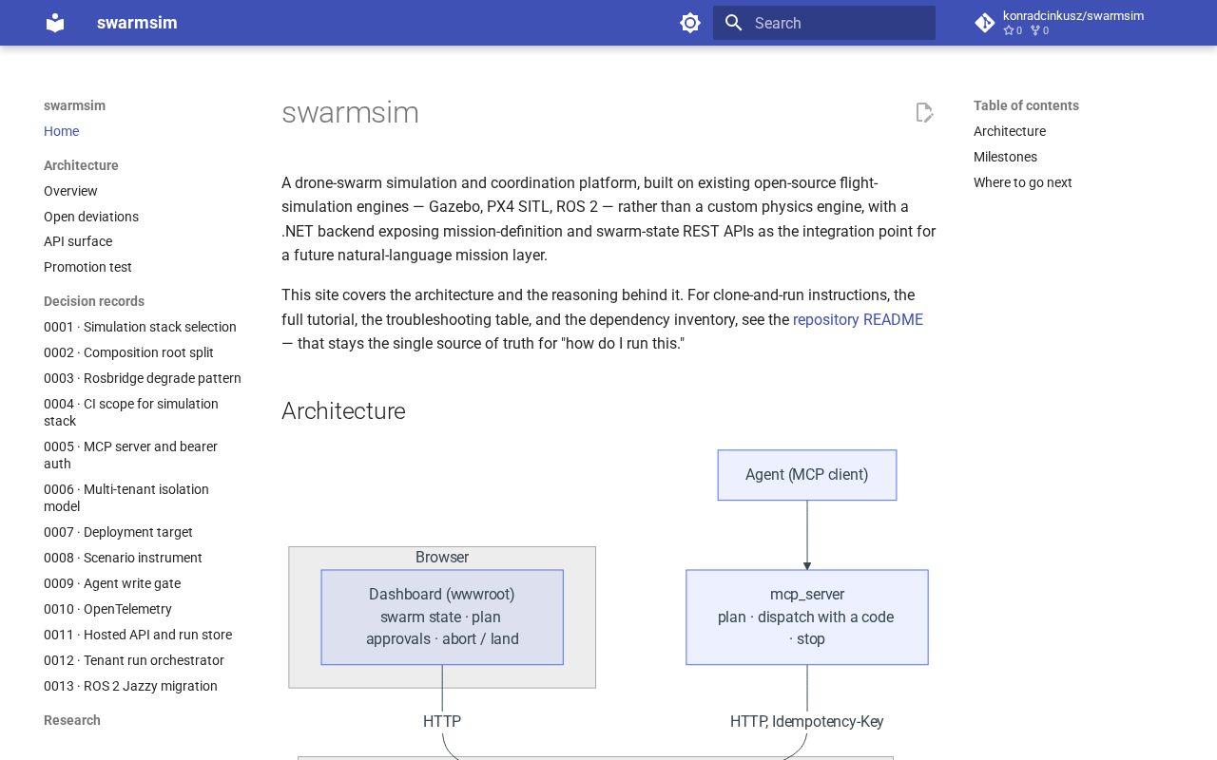Click the swarmsim header title
Image resolution: width=1217 pixels, height=760 pixels.
tap(137, 23)
